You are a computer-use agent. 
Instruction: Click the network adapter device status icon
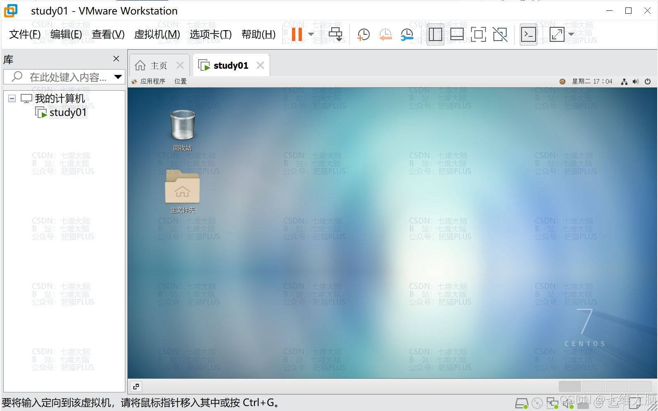point(552,403)
